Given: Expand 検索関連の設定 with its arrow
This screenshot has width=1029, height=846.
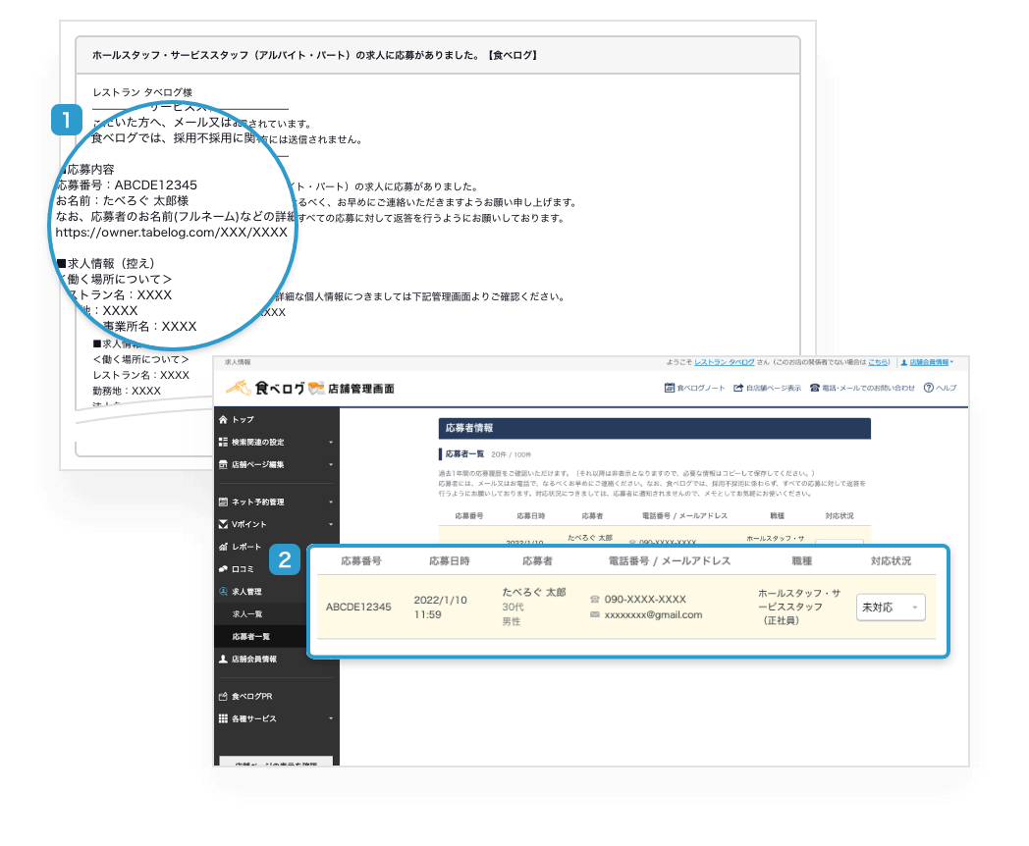Looking at the screenshot, I should tap(331, 442).
